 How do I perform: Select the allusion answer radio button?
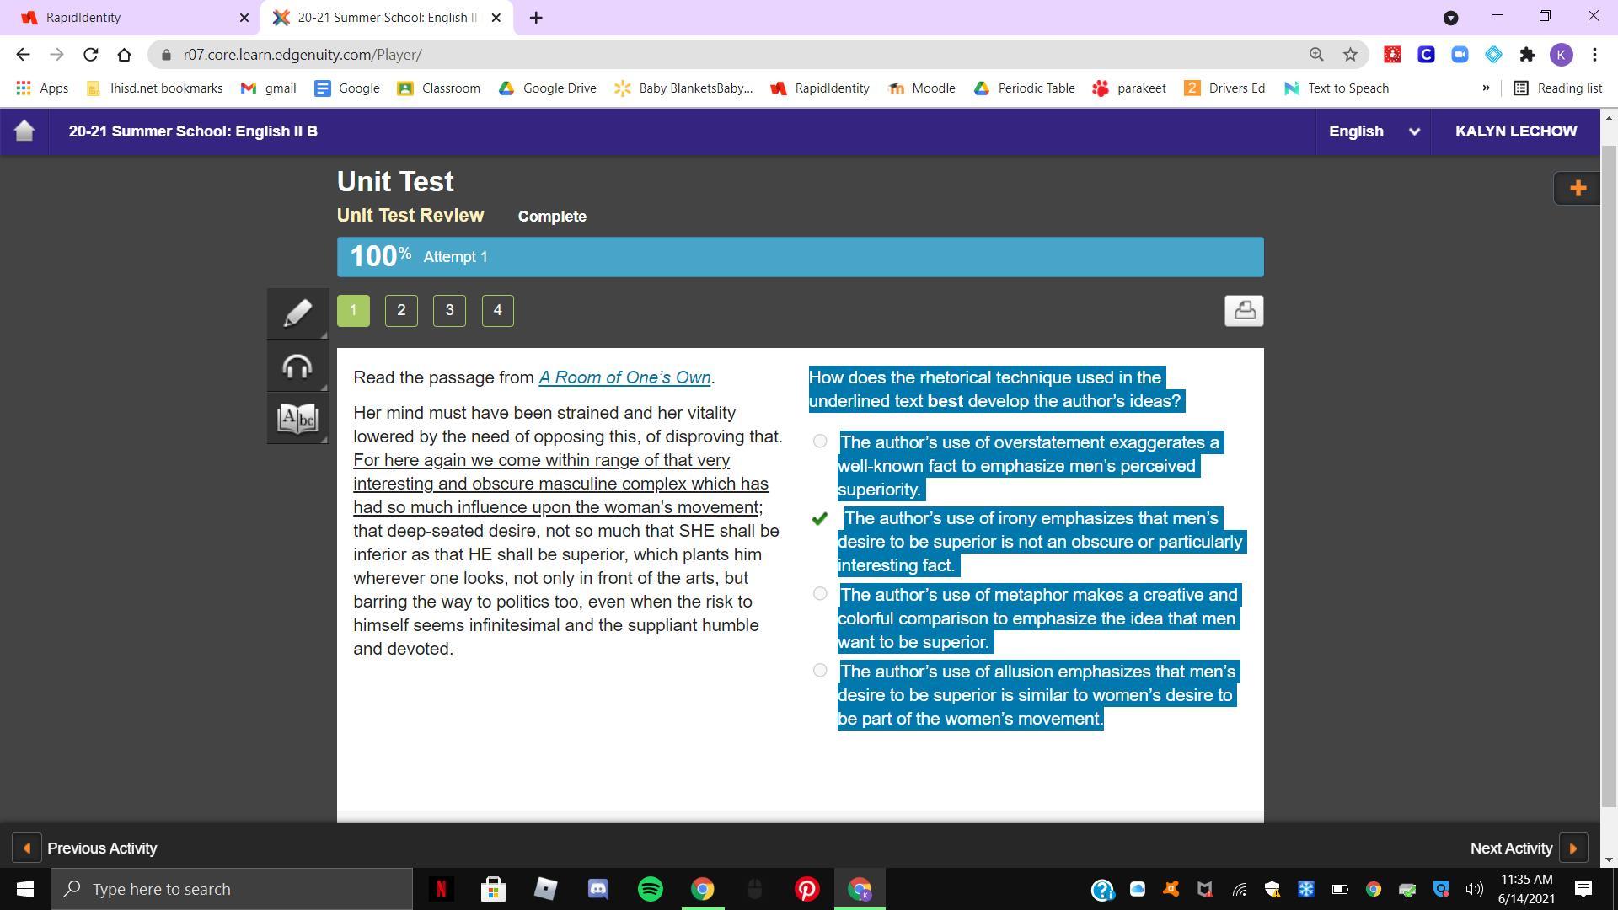[x=820, y=671]
